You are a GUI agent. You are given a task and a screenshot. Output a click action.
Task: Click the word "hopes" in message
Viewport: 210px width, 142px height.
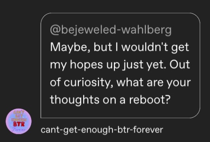tap(86, 65)
